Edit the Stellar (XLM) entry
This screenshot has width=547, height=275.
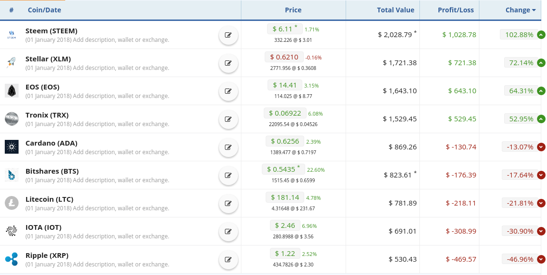pyautogui.click(x=229, y=63)
